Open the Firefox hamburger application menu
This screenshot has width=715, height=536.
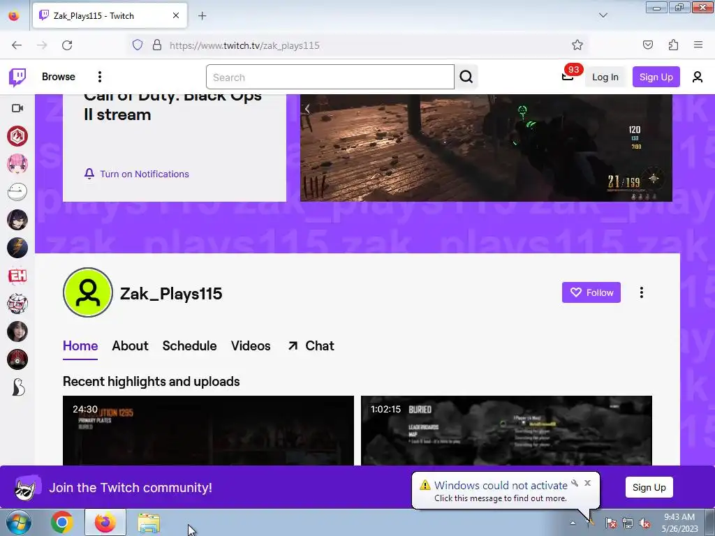point(698,45)
